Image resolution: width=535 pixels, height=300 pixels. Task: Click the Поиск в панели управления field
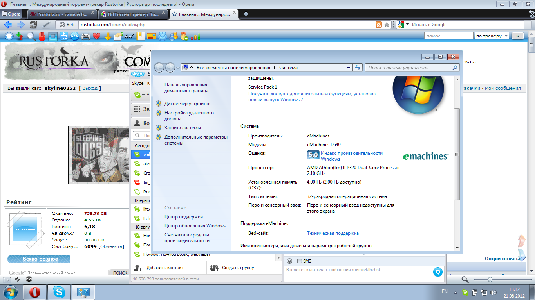[x=412, y=68]
